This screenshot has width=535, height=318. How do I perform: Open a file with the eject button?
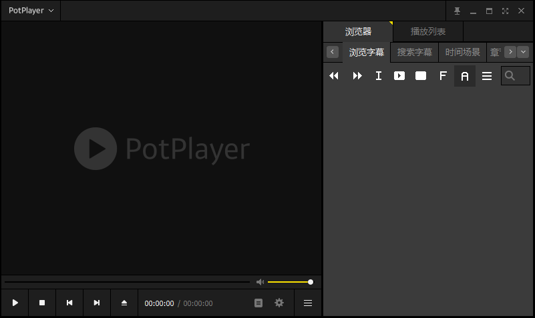[x=124, y=303]
